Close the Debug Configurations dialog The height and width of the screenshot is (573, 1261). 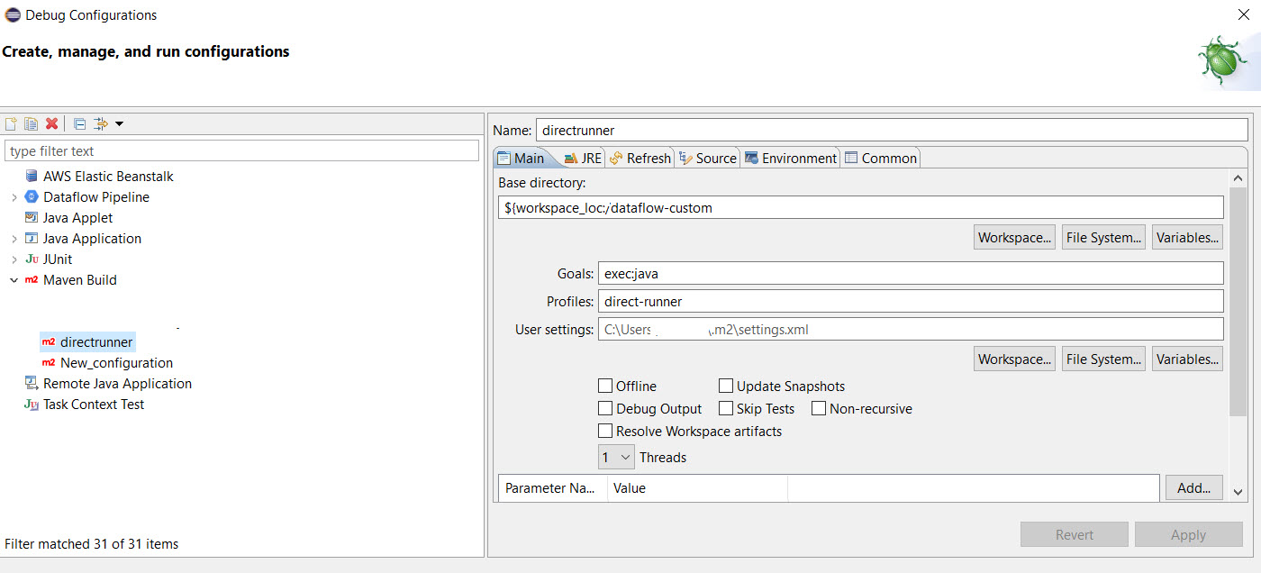[x=1244, y=14]
